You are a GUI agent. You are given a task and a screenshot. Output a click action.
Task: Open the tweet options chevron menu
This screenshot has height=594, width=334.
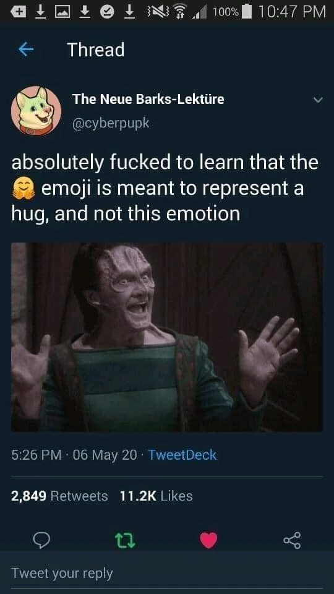coord(318,100)
